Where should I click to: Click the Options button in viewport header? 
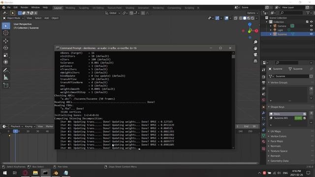(252, 13)
